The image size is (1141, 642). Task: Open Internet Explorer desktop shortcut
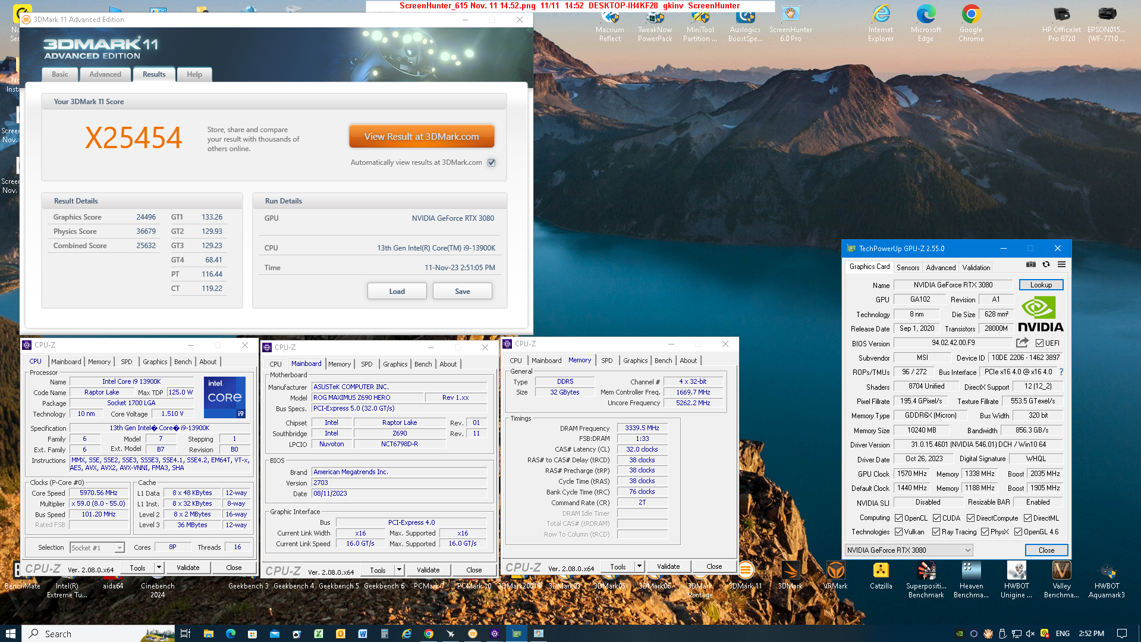pos(881,23)
